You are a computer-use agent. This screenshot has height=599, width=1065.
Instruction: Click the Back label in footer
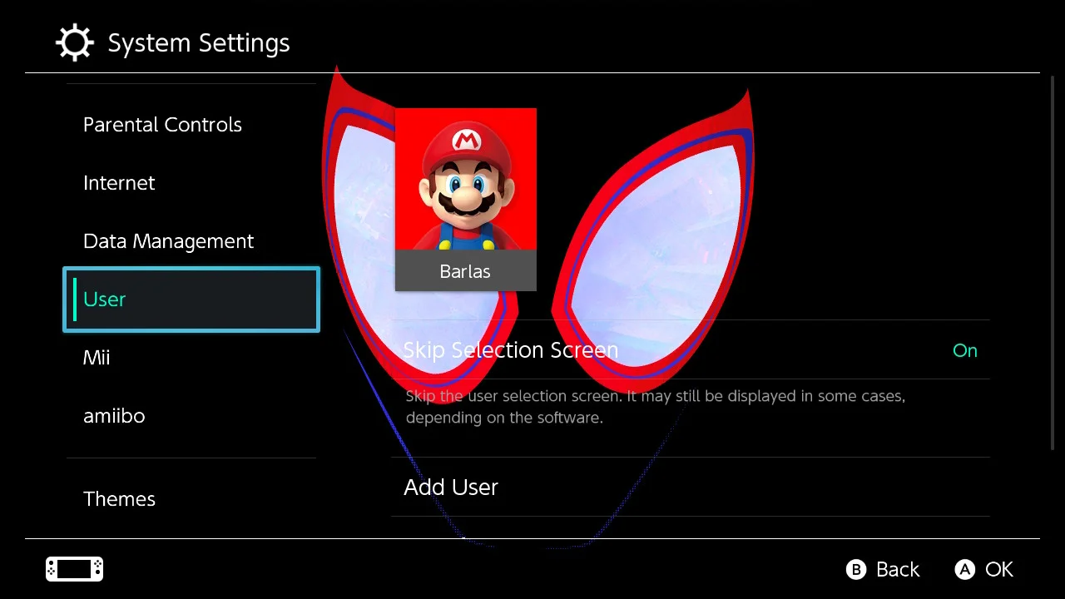(x=898, y=569)
